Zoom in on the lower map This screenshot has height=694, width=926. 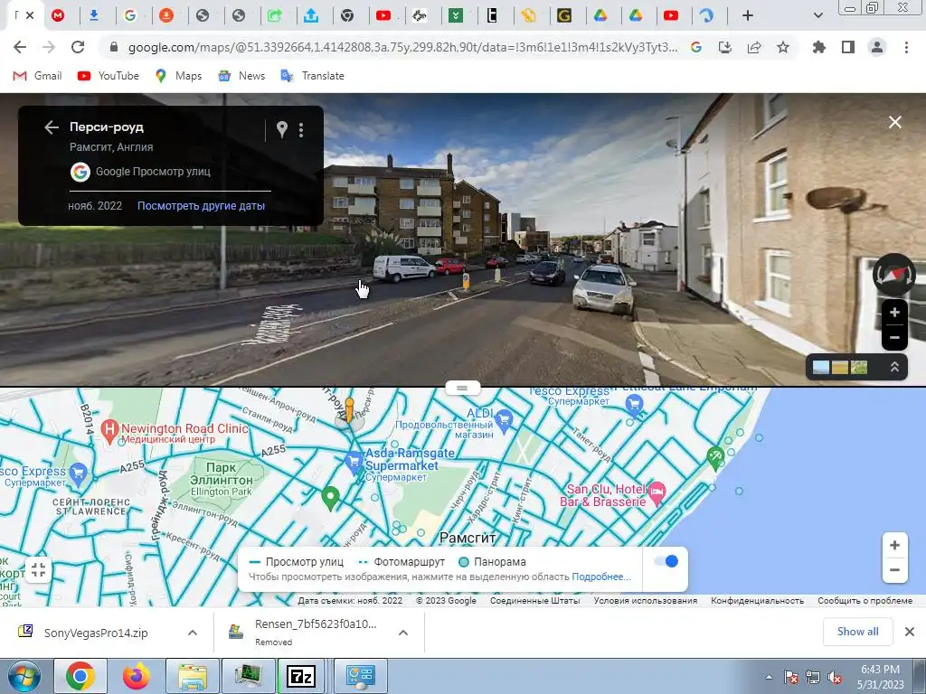pos(894,545)
